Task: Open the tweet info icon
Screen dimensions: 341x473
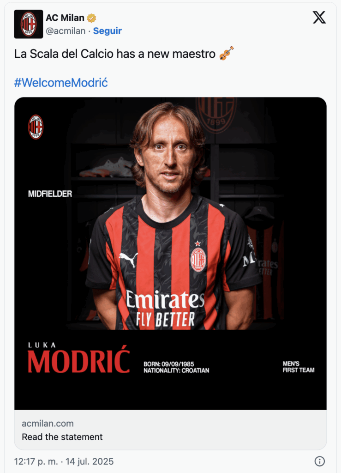Action: [x=320, y=461]
